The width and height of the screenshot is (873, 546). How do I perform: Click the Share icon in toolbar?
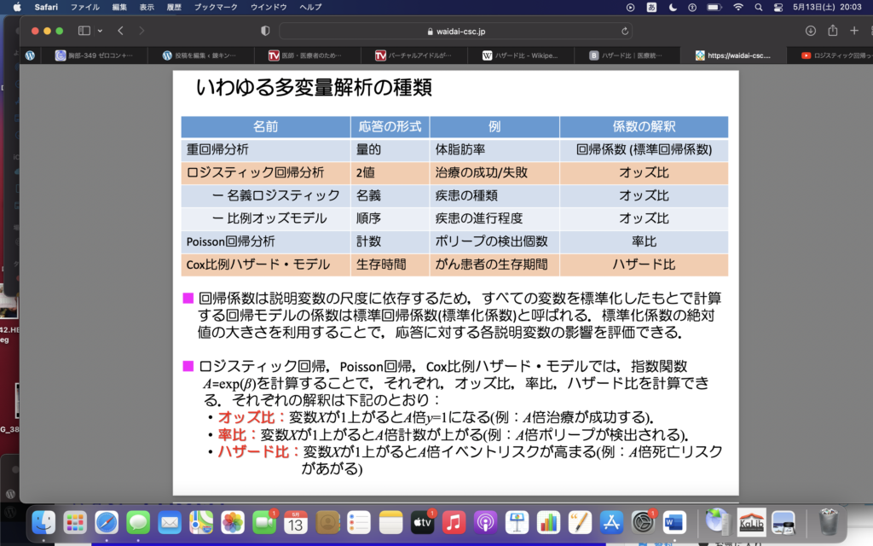[x=832, y=31]
